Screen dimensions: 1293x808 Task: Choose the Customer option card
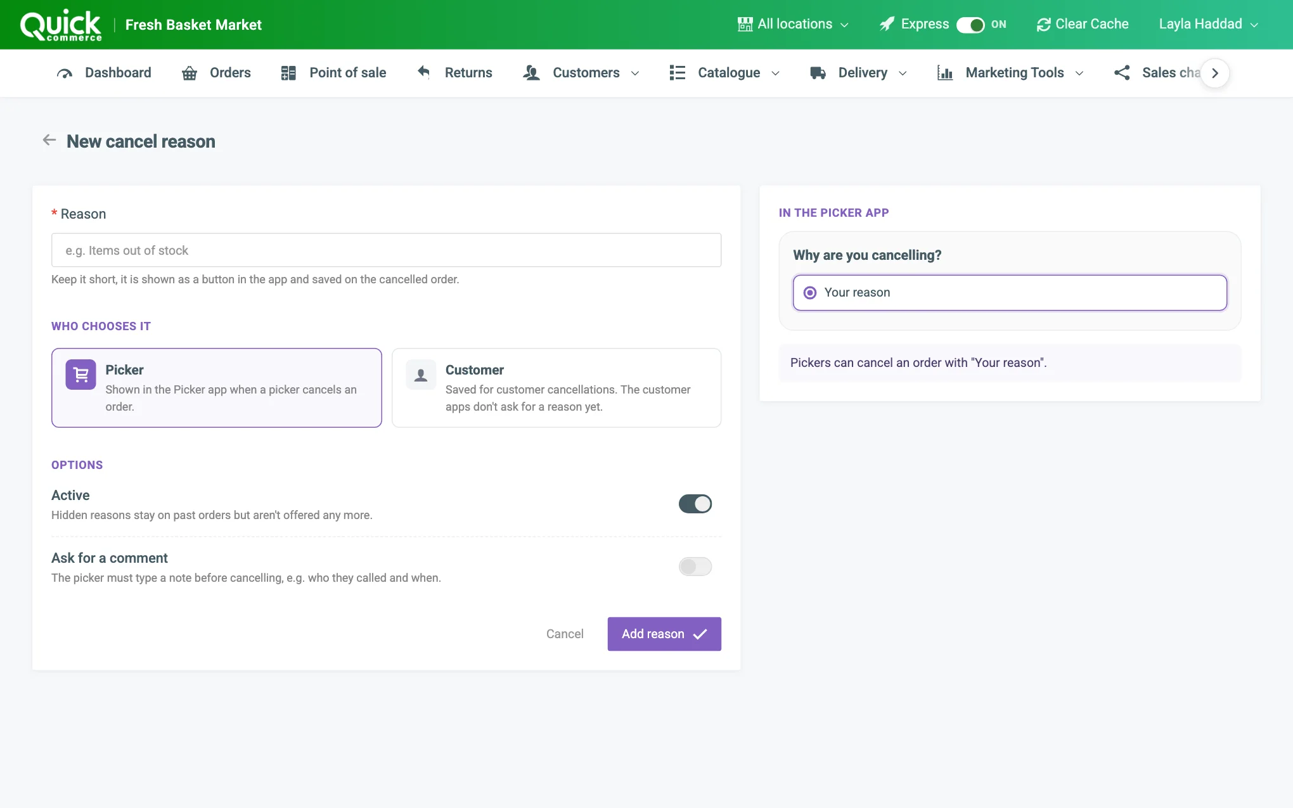click(556, 388)
